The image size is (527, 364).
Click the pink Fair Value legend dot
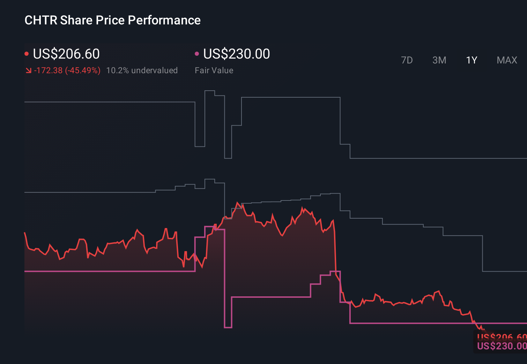[x=197, y=53]
